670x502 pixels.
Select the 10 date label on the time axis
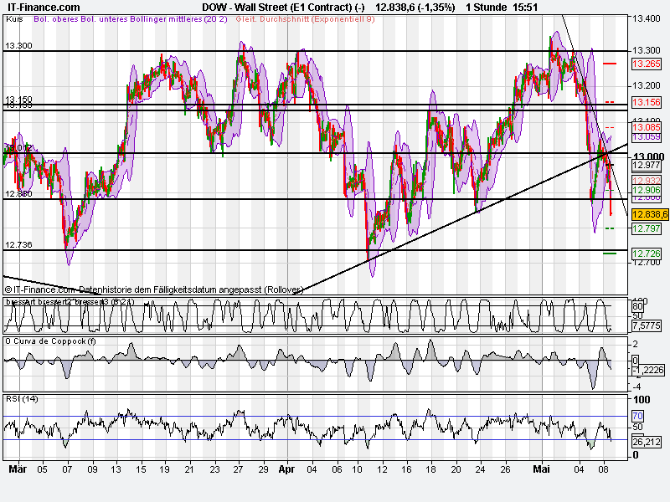pyautogui.click(x=358, y=469)
